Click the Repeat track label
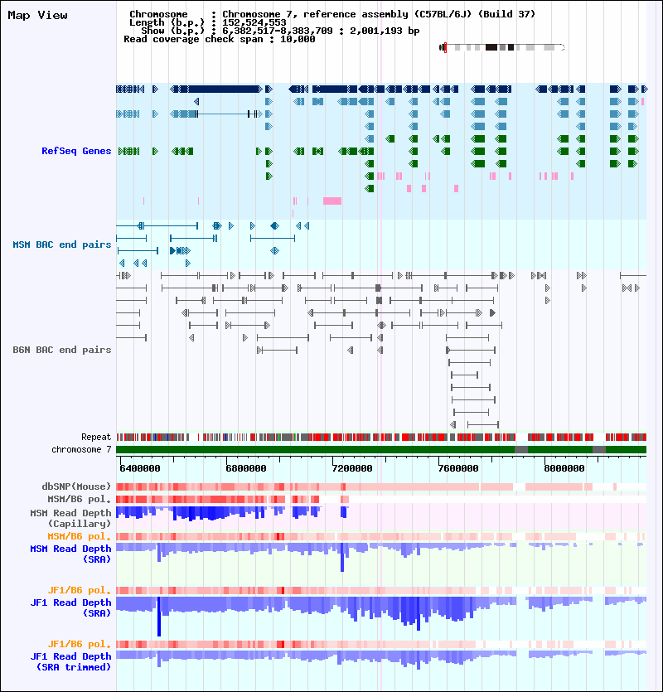This screenshot has width=663, height=692. 96,437
